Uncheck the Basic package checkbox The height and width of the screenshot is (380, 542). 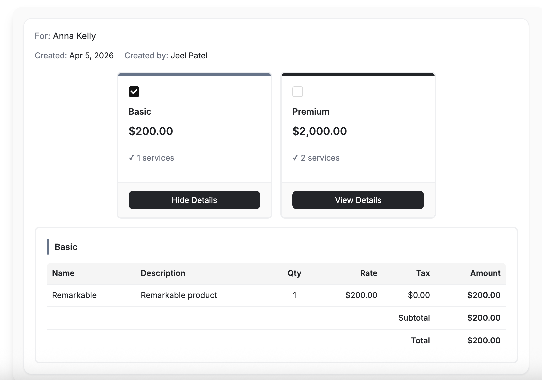134,92
